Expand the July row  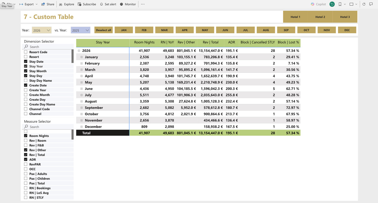[82, 95]
